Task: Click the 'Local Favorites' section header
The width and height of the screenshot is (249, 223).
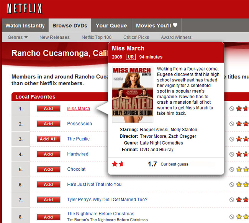Action: coord(35,97)
